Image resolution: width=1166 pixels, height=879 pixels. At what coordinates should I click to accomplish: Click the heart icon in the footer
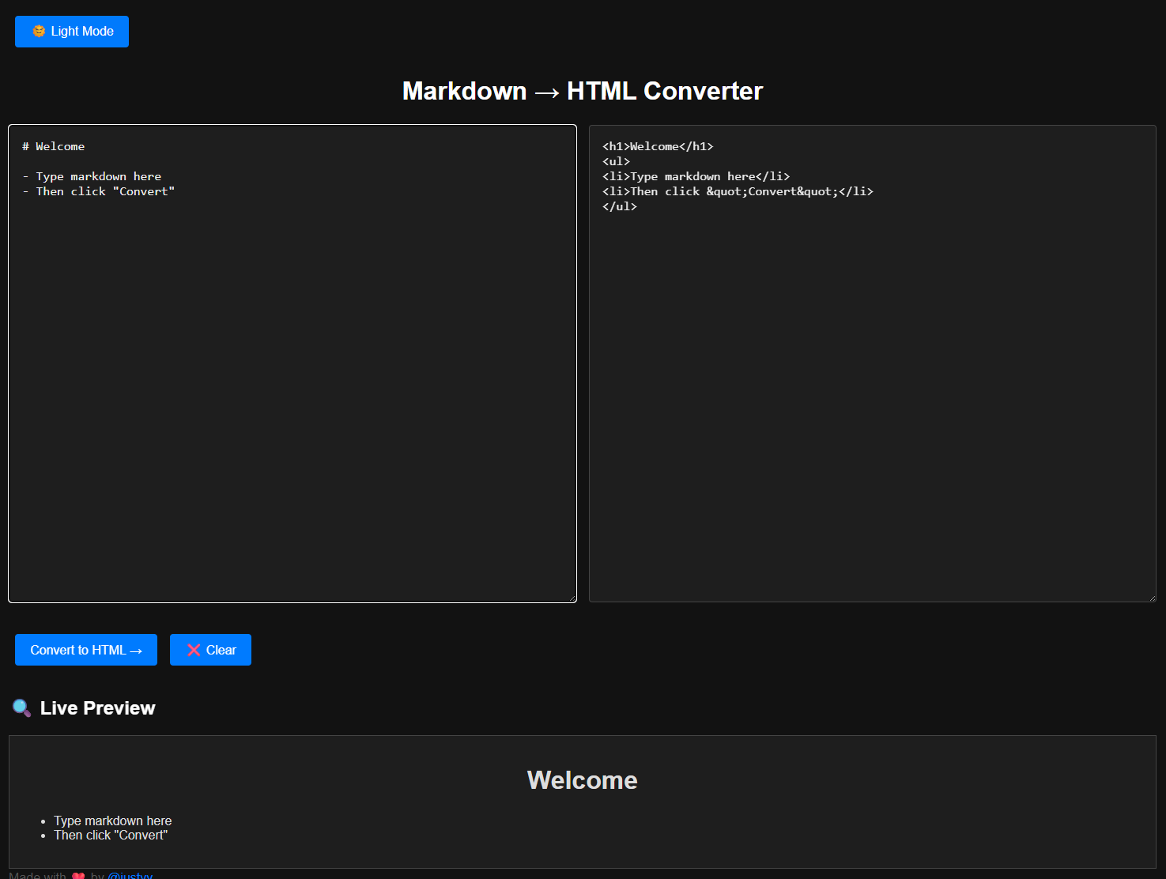coord(78,875)
